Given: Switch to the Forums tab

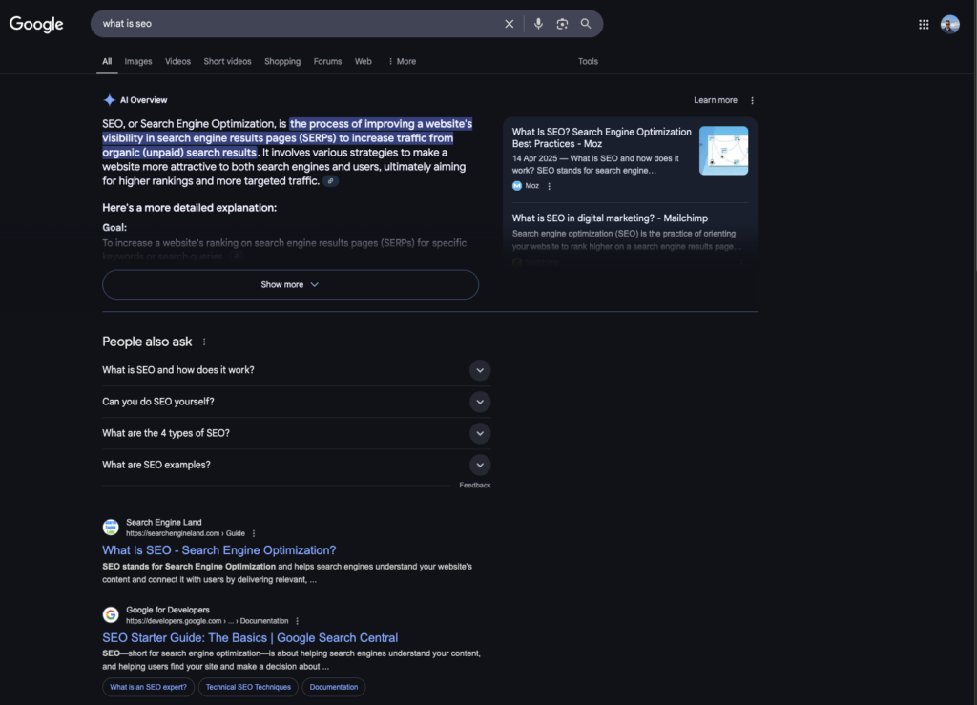Looking at the screenshot, I should 328,61.
